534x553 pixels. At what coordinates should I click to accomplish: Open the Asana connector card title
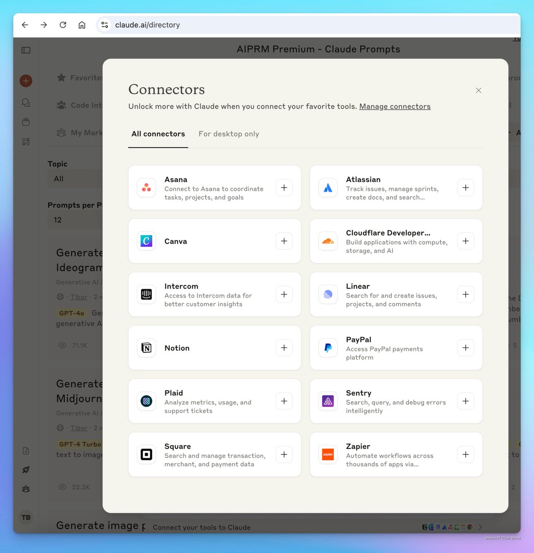tap(176, 180)
